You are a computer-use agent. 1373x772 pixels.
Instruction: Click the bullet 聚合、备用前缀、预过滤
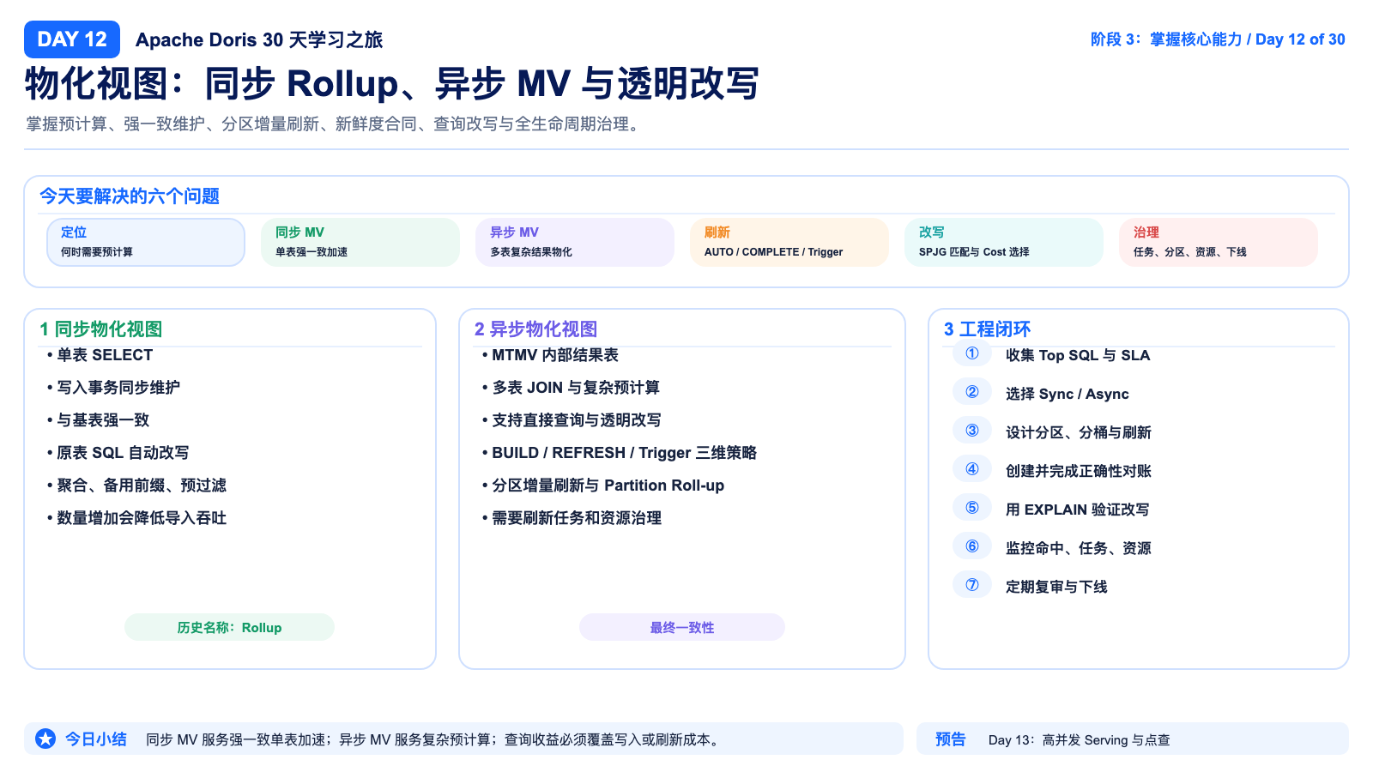tap(137, 486)
